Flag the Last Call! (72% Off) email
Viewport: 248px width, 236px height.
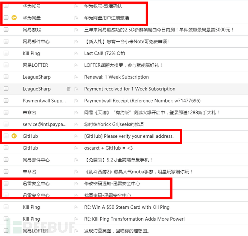(76, 53)
